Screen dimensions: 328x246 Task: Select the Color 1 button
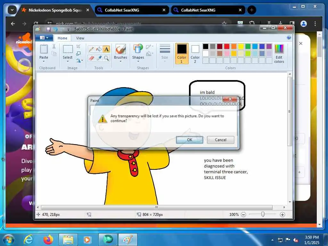coord(182,53)
